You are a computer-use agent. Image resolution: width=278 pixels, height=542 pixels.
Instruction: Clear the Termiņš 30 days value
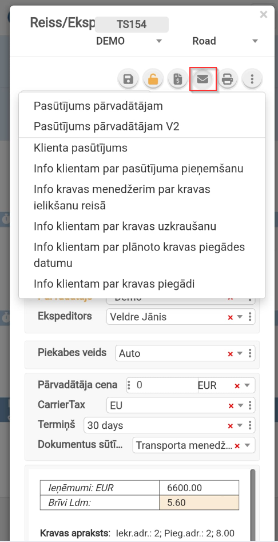[231, 426]
